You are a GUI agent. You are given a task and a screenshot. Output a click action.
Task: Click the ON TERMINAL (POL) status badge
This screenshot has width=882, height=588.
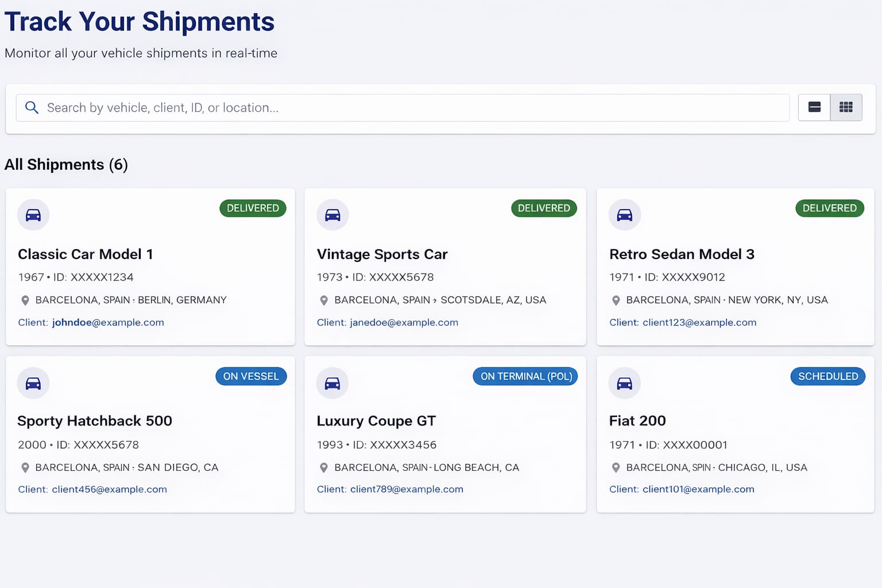click(525, 376)
